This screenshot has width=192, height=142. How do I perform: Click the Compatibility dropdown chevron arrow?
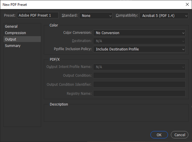(186, 16)
